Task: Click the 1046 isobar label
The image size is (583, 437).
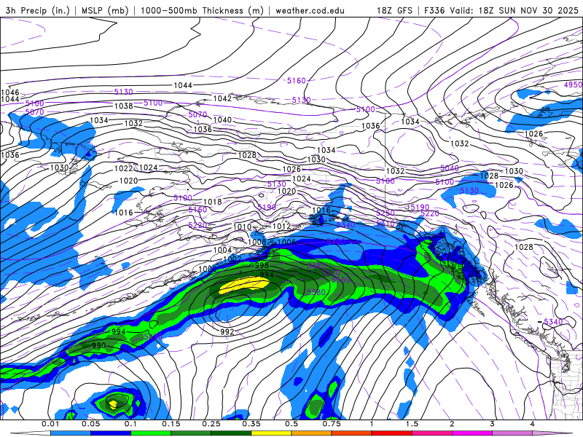Action: [10, 92]
